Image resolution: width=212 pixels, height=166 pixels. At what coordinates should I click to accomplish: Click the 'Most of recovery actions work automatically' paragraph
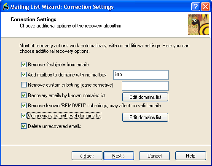click(105, 48)
